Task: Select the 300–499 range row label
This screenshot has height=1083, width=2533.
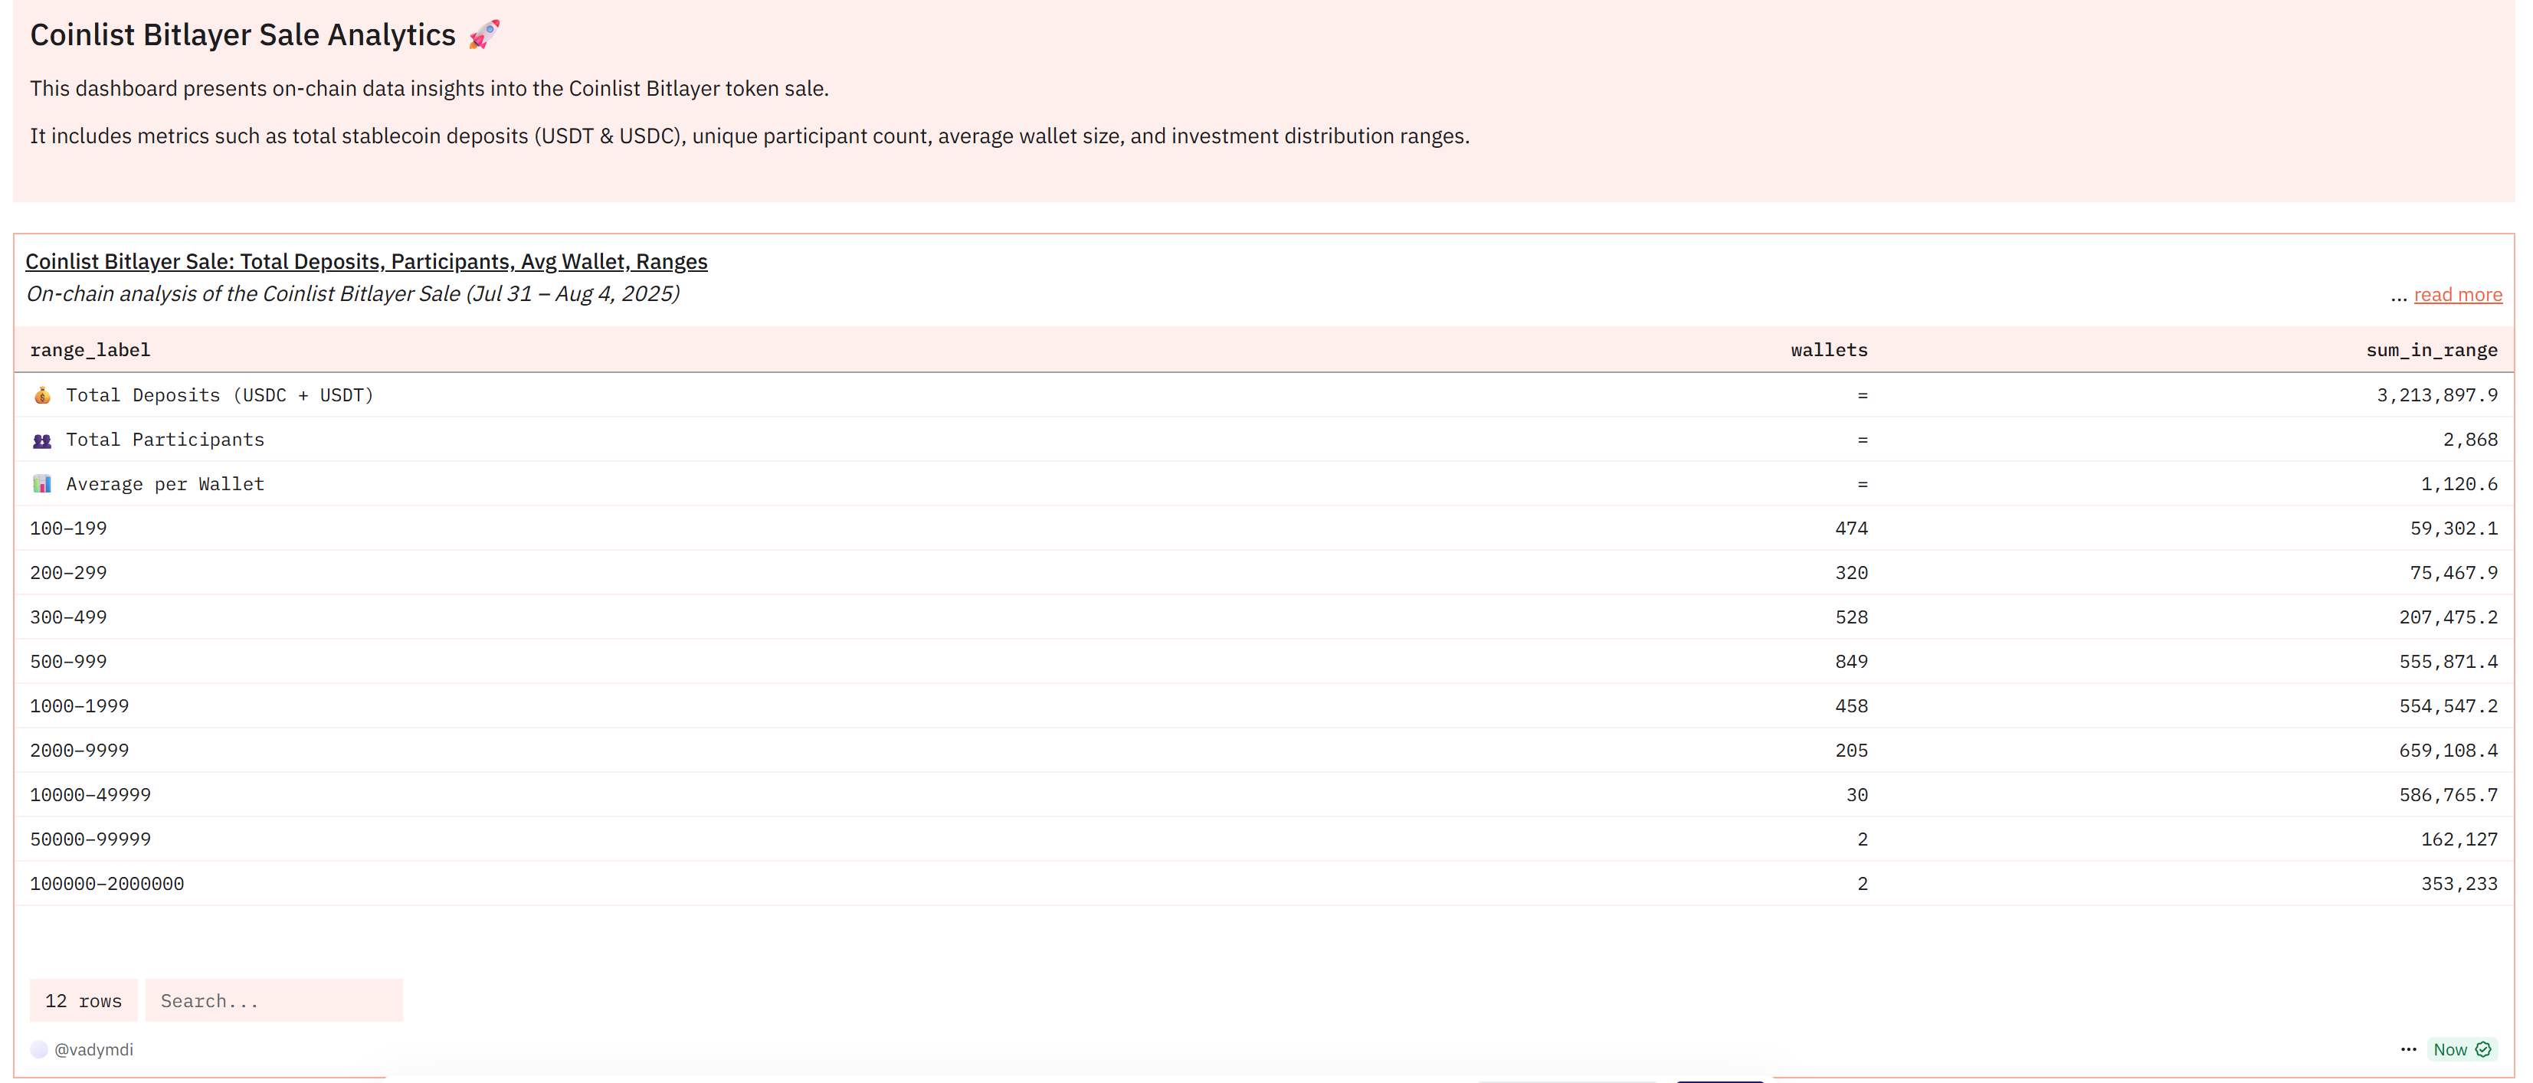Action: (x=69, y=617)
